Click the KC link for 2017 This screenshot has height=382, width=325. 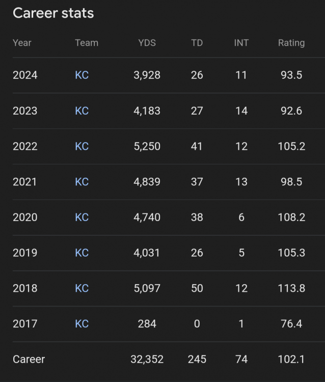(82, 324)
